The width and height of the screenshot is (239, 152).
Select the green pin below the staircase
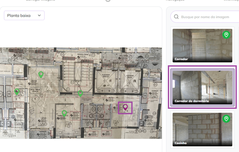pyautogui.click(x=80, y=93)
